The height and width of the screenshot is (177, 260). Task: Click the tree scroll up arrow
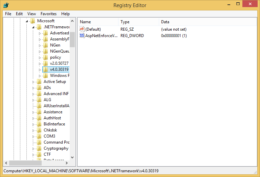point(72,21)
